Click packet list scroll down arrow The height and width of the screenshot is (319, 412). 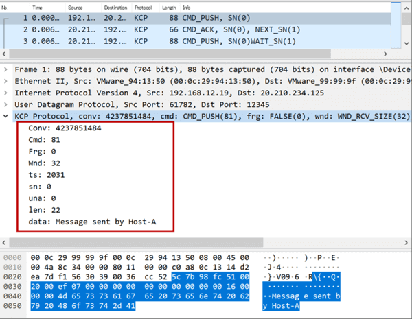tap(407, 43)
